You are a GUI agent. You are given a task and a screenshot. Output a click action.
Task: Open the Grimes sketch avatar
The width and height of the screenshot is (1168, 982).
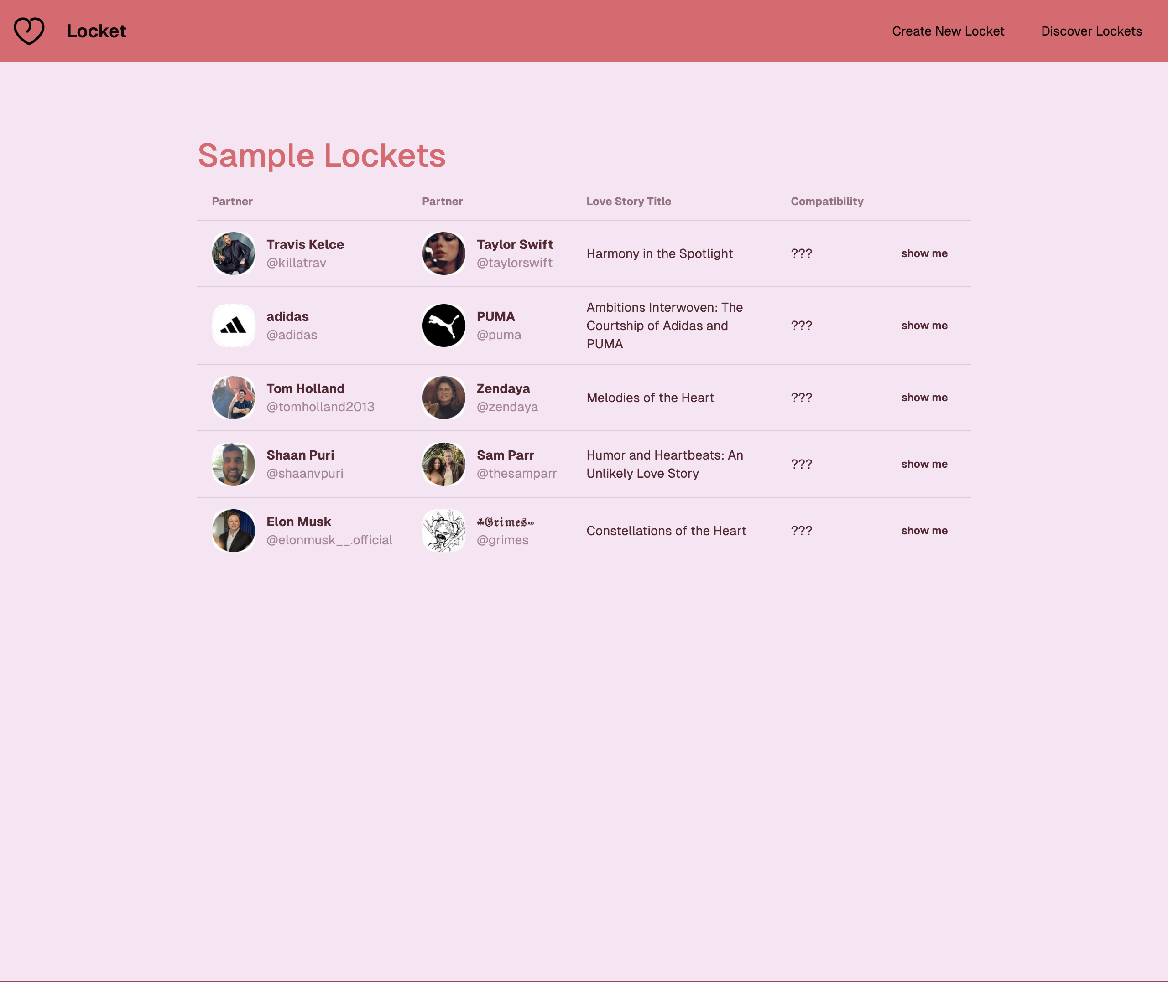pyautogui.click(x=443, y=531)
